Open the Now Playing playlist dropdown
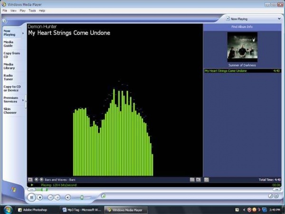 279,19
